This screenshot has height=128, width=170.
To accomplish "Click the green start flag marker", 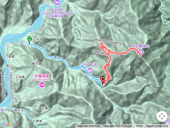I will coord(29,40).
